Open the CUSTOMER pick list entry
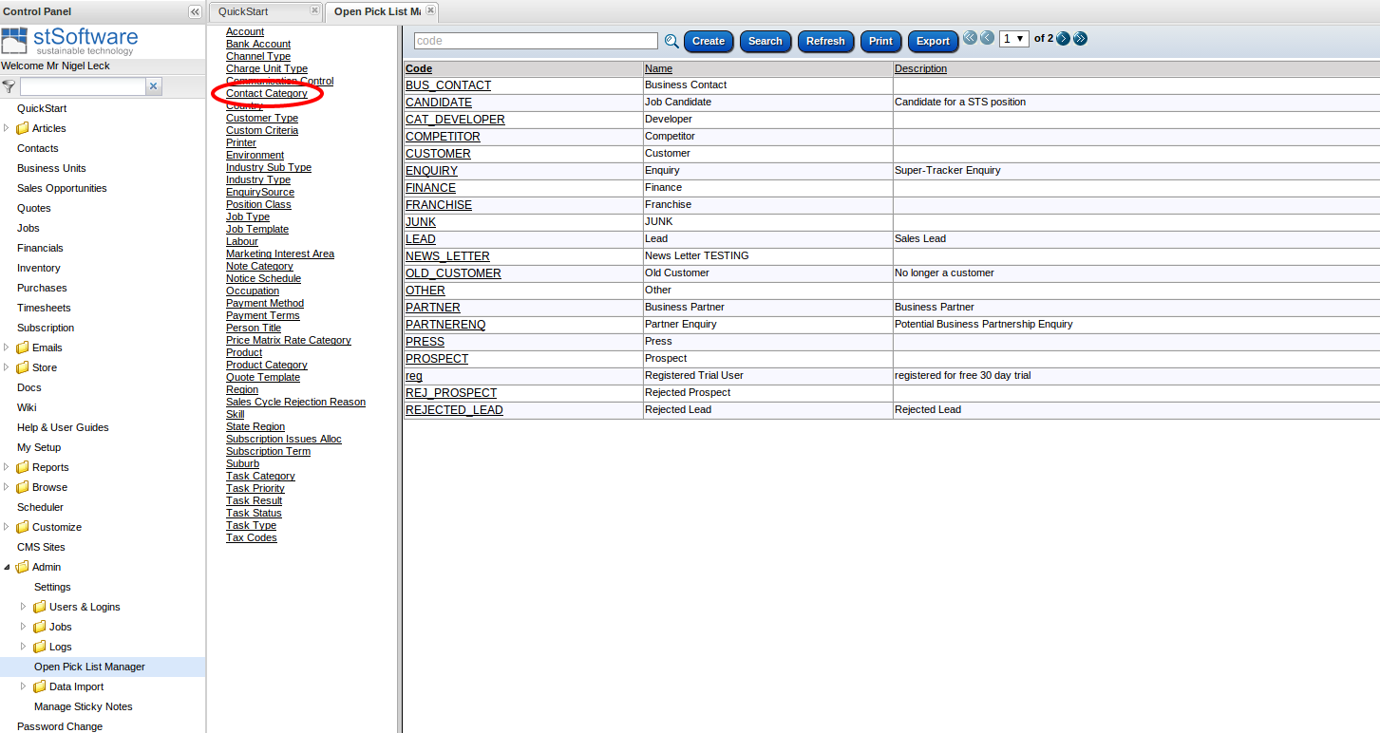This screenshot has height=733, width=1380. pyautogui.click(x=438, y=153)
